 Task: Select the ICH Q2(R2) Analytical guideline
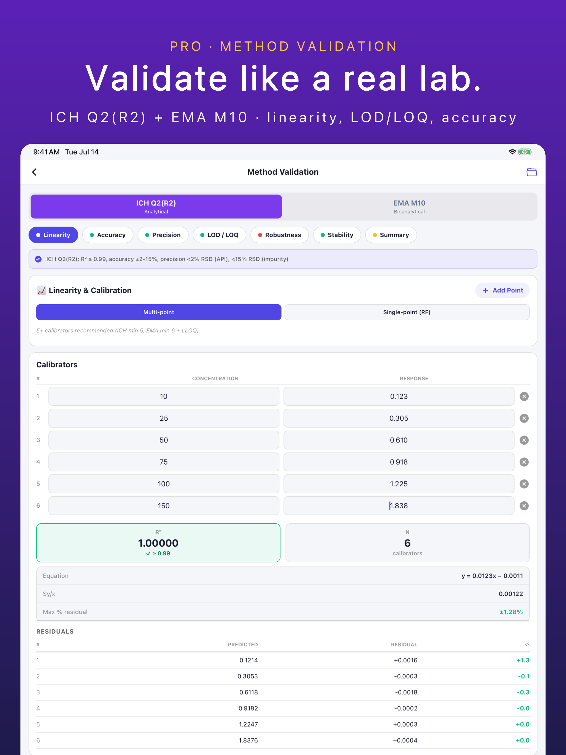point(156,206)
